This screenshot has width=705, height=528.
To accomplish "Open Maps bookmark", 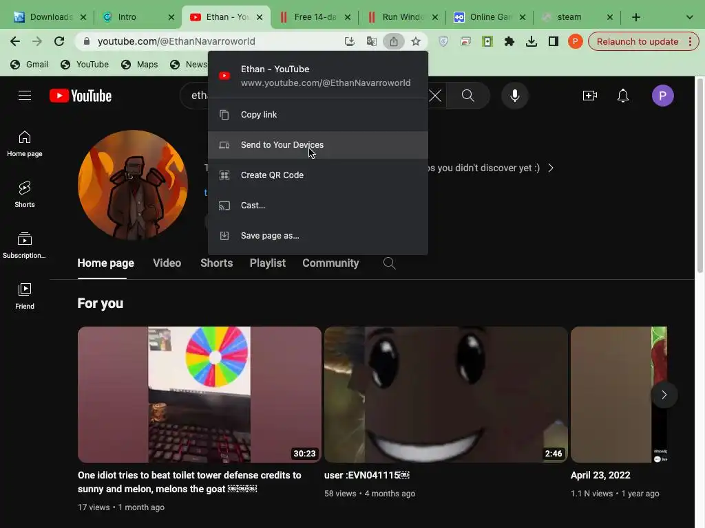I will coord(139,64).
